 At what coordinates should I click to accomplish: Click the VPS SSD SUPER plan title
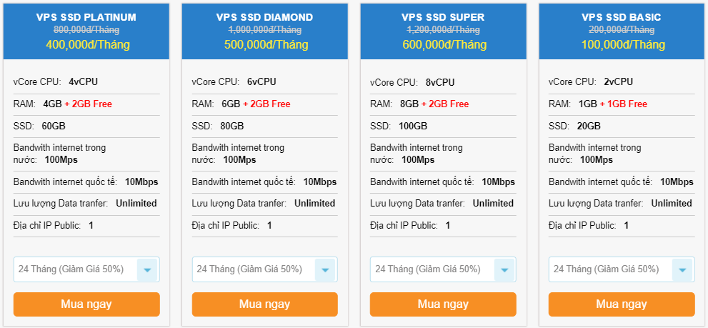(443, 17)
